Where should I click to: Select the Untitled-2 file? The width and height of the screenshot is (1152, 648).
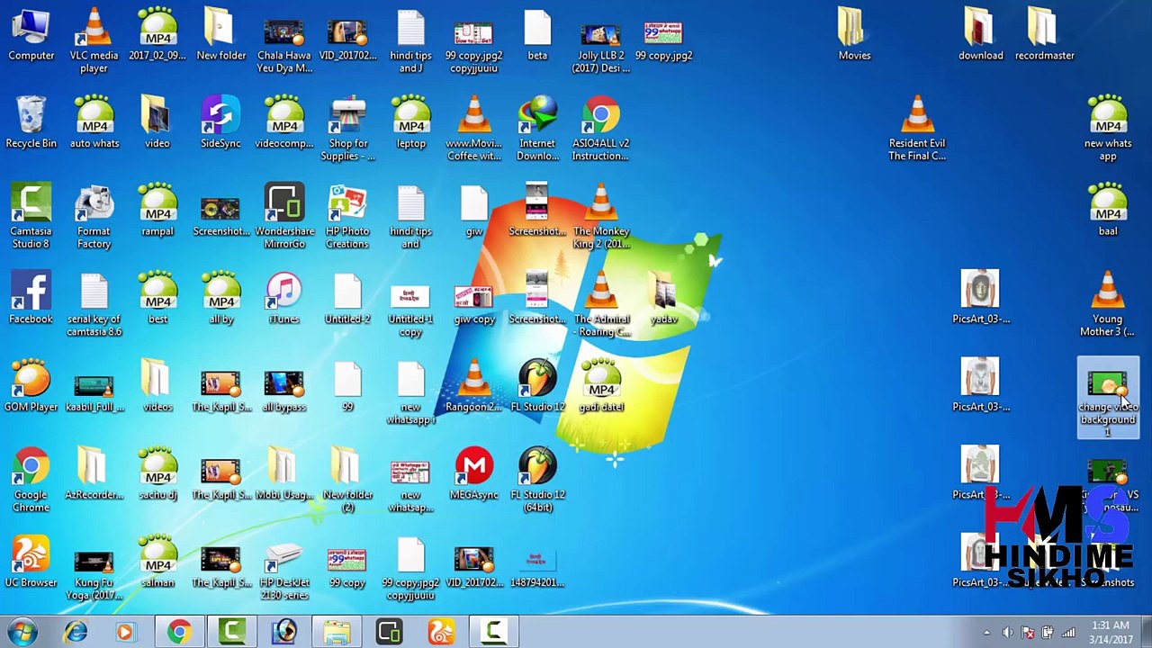347,298
